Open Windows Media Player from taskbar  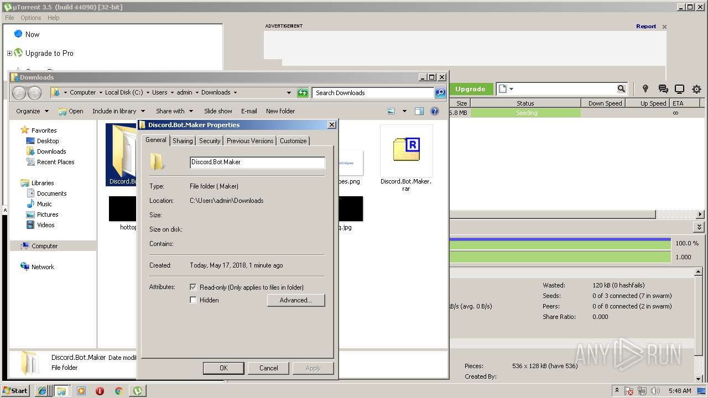(x=81, y=391)
